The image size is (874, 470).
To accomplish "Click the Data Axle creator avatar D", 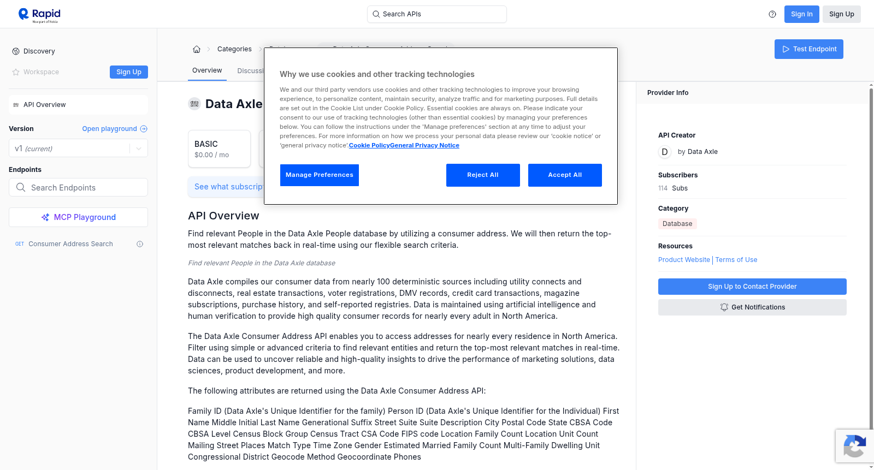I will (665, 152).
